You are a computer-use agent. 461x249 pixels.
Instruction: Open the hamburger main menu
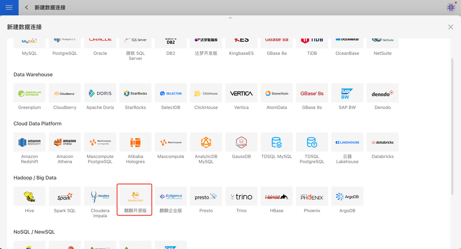9,7
